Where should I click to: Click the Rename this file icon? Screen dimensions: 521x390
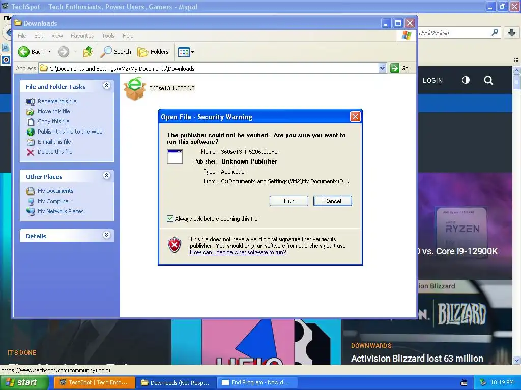31,101
